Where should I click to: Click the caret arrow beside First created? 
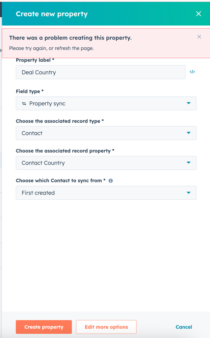click(x=189, y=193)
